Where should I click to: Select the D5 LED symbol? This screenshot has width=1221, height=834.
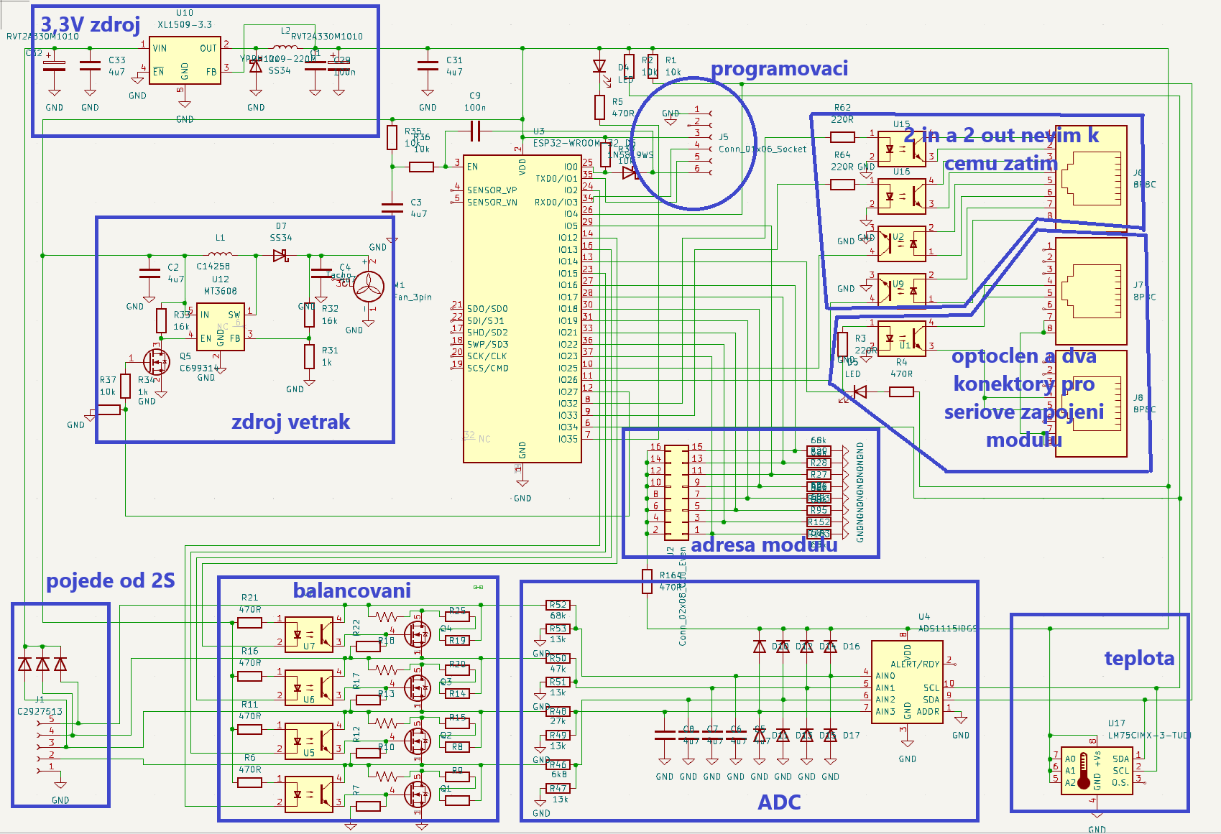[860, 391]
